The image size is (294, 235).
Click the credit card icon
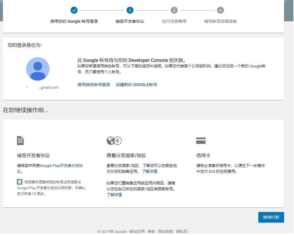coord(201,141)
